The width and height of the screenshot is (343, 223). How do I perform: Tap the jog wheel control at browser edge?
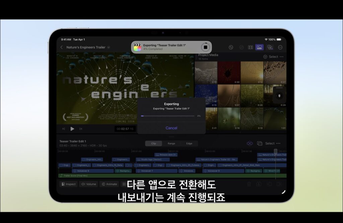279,95
